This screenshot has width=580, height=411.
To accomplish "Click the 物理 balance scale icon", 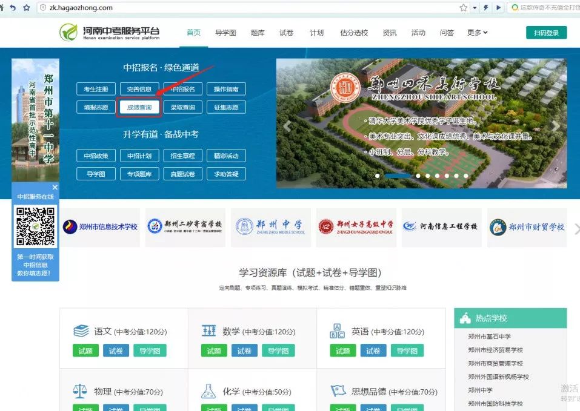I will 81,390.
